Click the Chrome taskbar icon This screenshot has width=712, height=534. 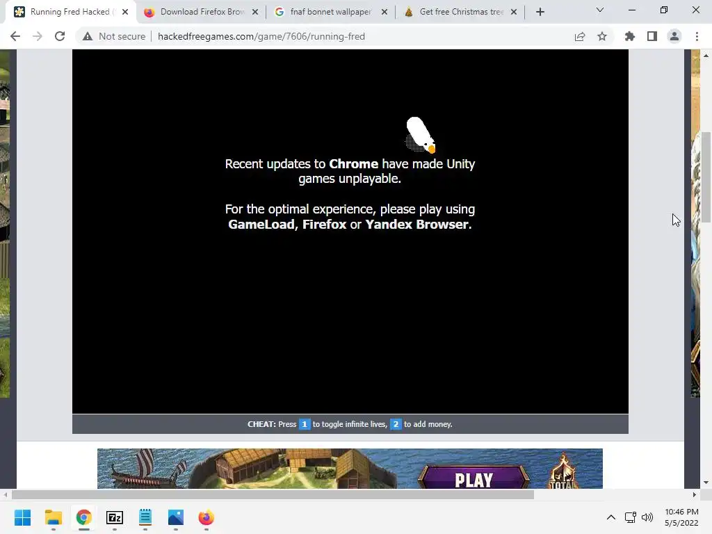pos(83,517)
